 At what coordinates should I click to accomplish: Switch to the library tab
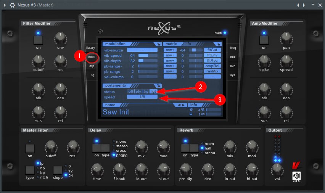90,48
